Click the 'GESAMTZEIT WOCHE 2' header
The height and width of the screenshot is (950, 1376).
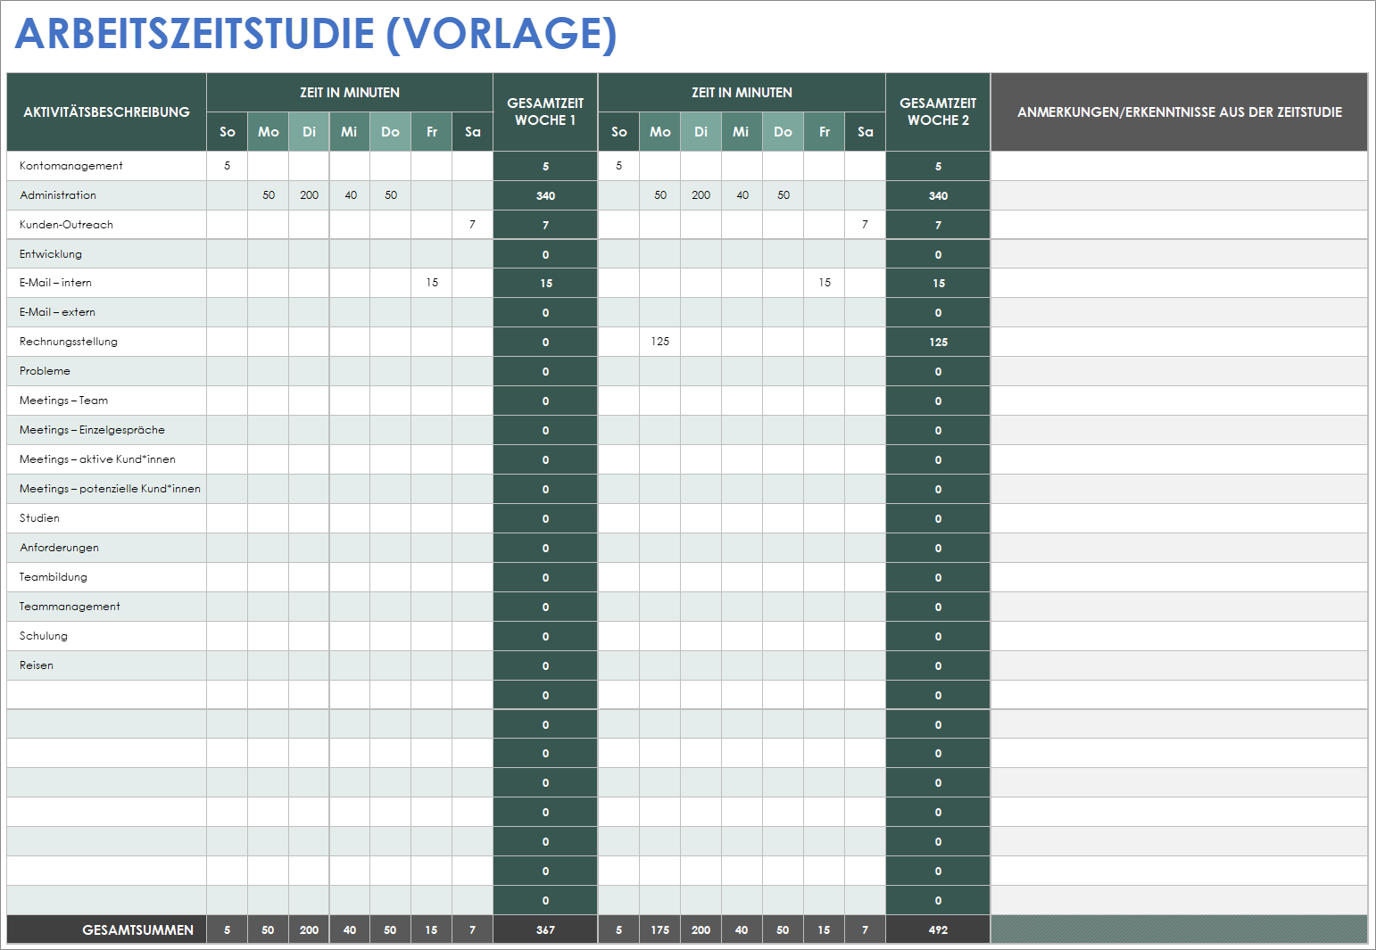(938, 112)
